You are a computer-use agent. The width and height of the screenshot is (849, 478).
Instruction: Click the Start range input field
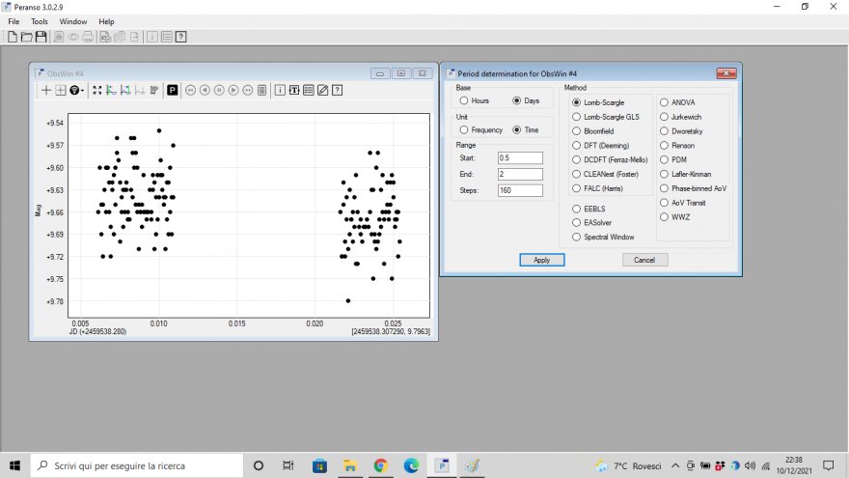(520, 157)
